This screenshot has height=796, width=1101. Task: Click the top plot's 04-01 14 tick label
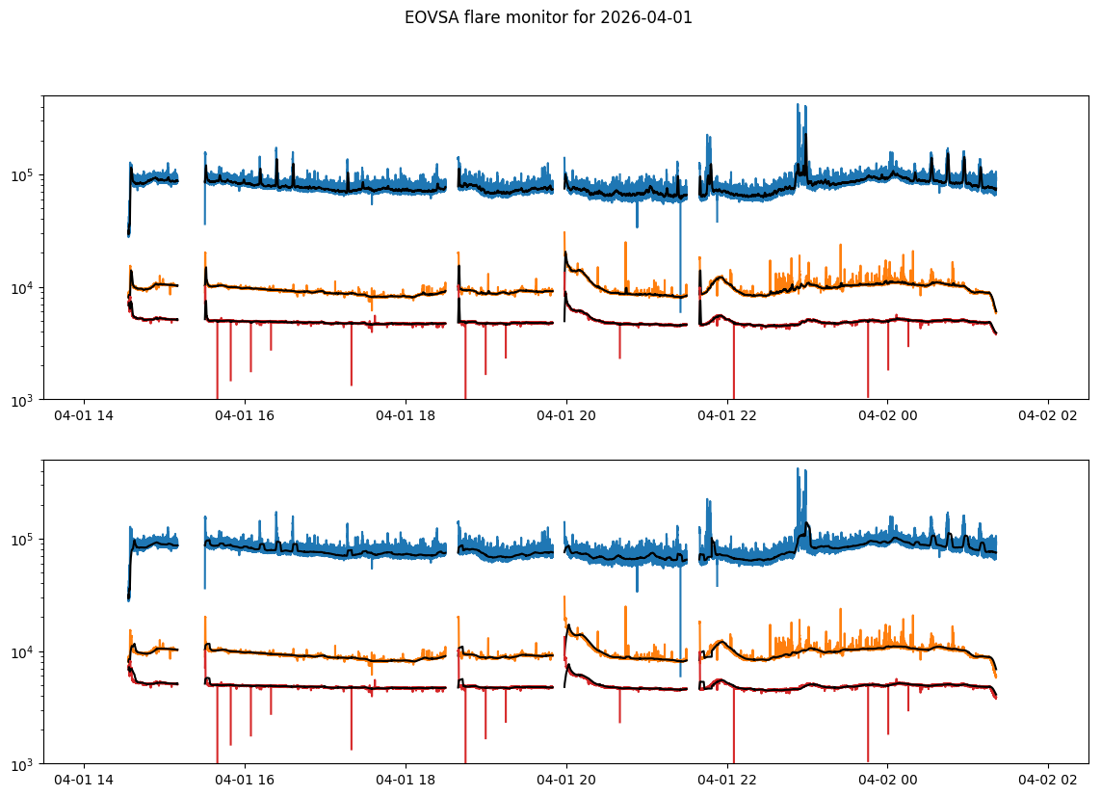(84, 415)
